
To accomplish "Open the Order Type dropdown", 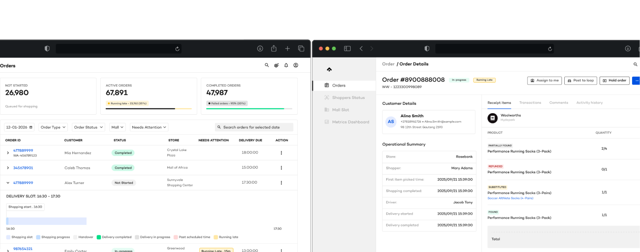I will click(53, 127).
